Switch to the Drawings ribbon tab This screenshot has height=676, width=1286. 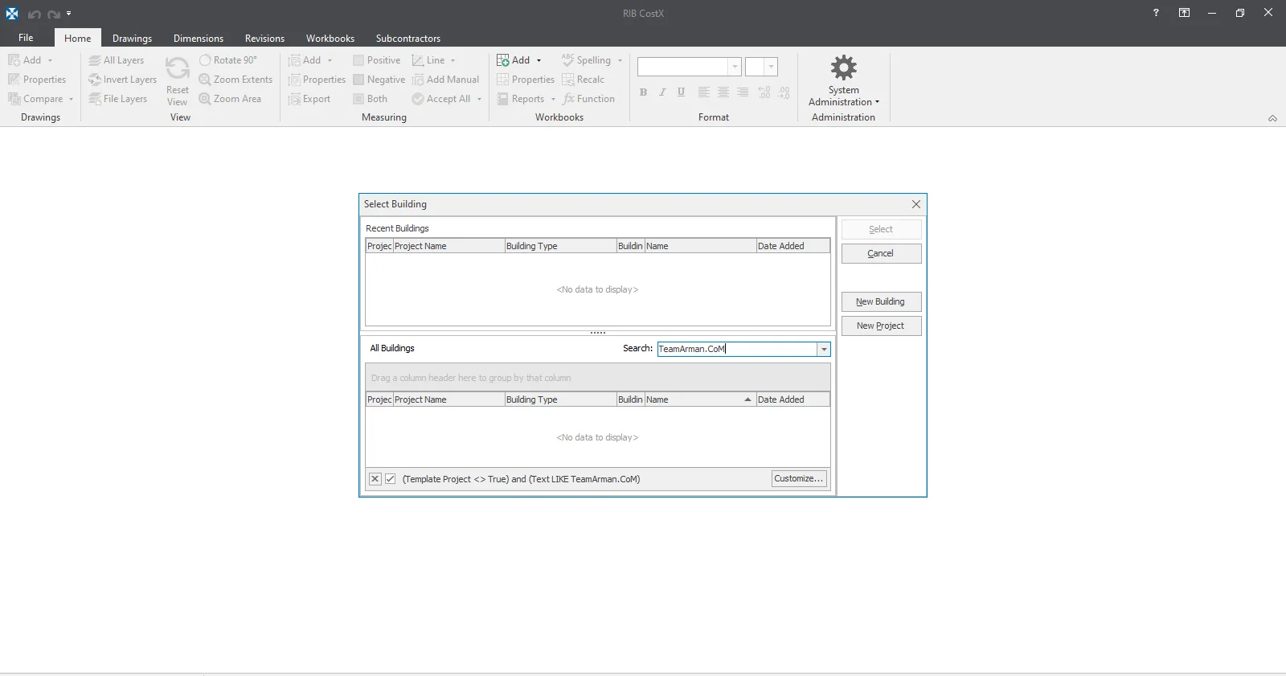point(132,38)
